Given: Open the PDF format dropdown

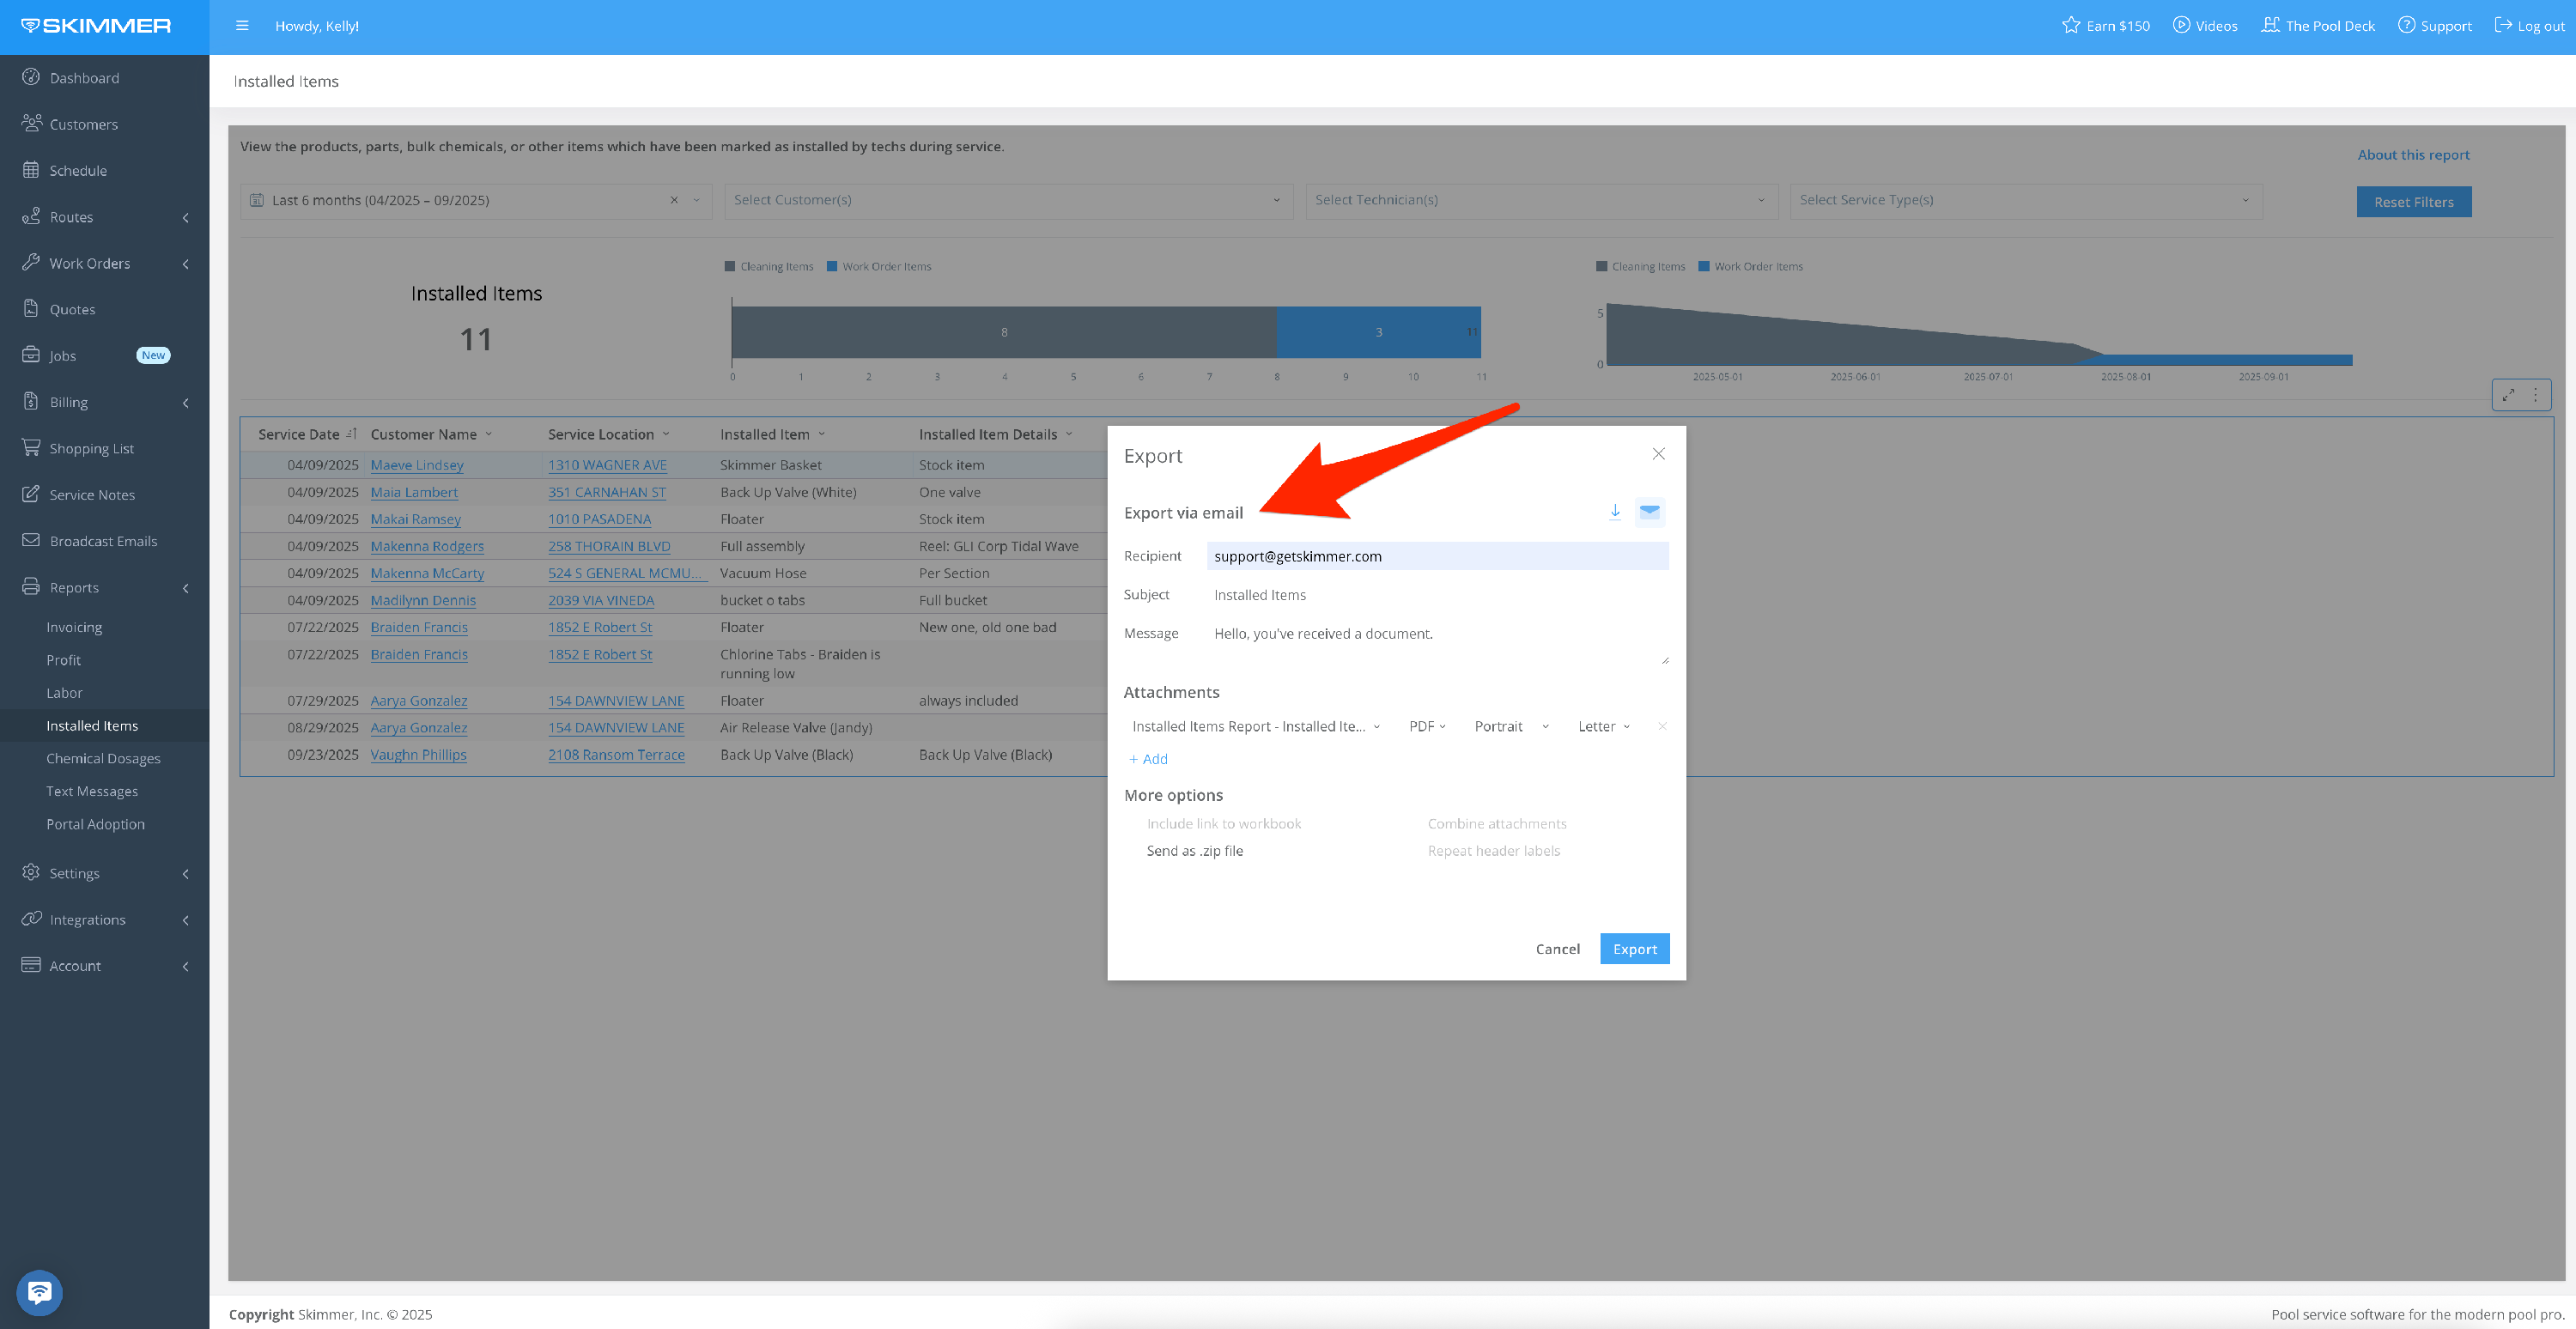Looking at the screenshot, I should pyautogui.click(x=1427, y=727).
